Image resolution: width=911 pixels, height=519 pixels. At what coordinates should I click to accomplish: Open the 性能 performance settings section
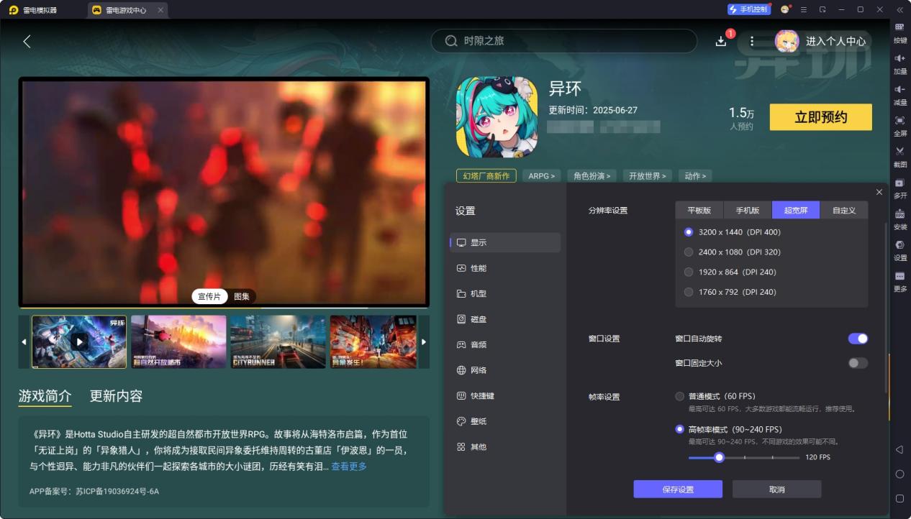coord(505,268)
